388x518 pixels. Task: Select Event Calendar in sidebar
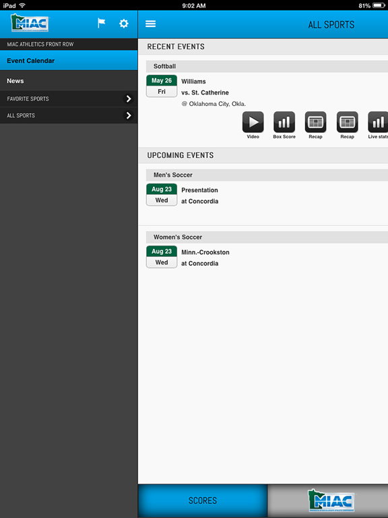[69, 61]
